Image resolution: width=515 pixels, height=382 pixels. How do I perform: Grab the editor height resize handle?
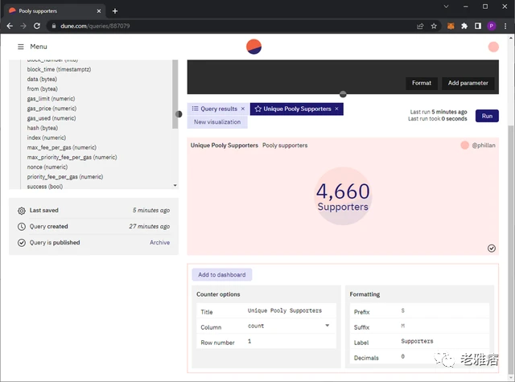click(343, 94)
